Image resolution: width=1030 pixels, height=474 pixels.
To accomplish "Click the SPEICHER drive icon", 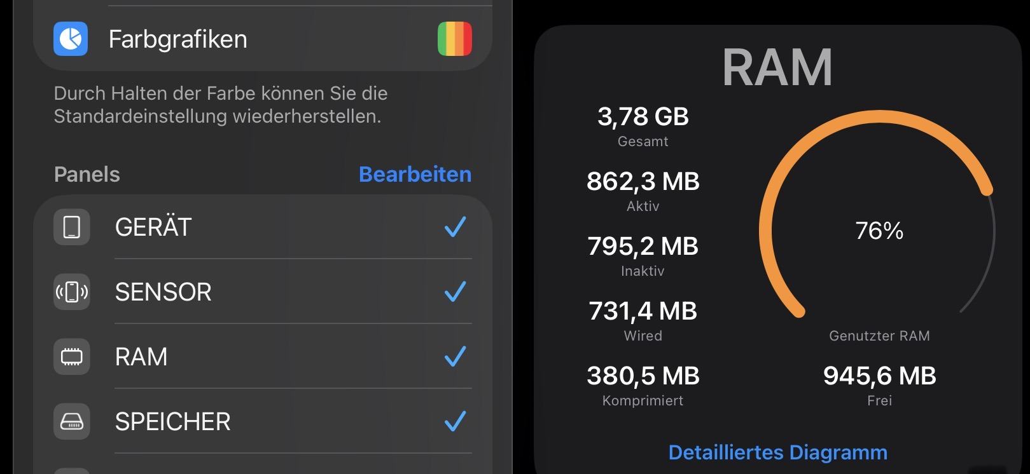I will coord(72,421).
